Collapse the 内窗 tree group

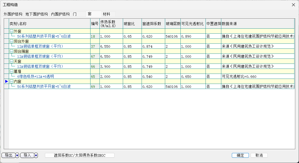click(12, 81)
